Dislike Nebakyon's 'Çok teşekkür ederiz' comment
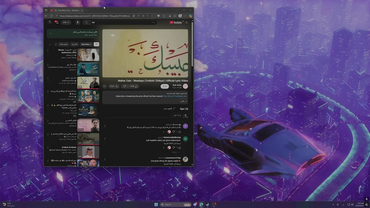The height and width of the screenshot is (208, 370). (174, 148)
